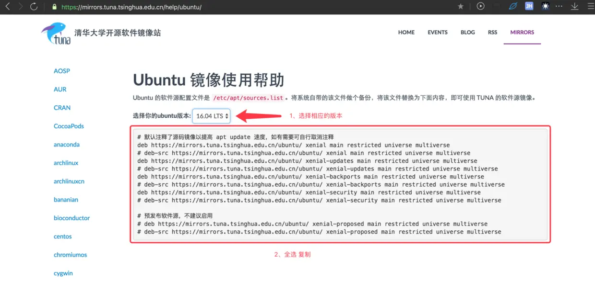595x282 pixels.
Task: Click the uncommented deb xenial main line
Action: 293,145
